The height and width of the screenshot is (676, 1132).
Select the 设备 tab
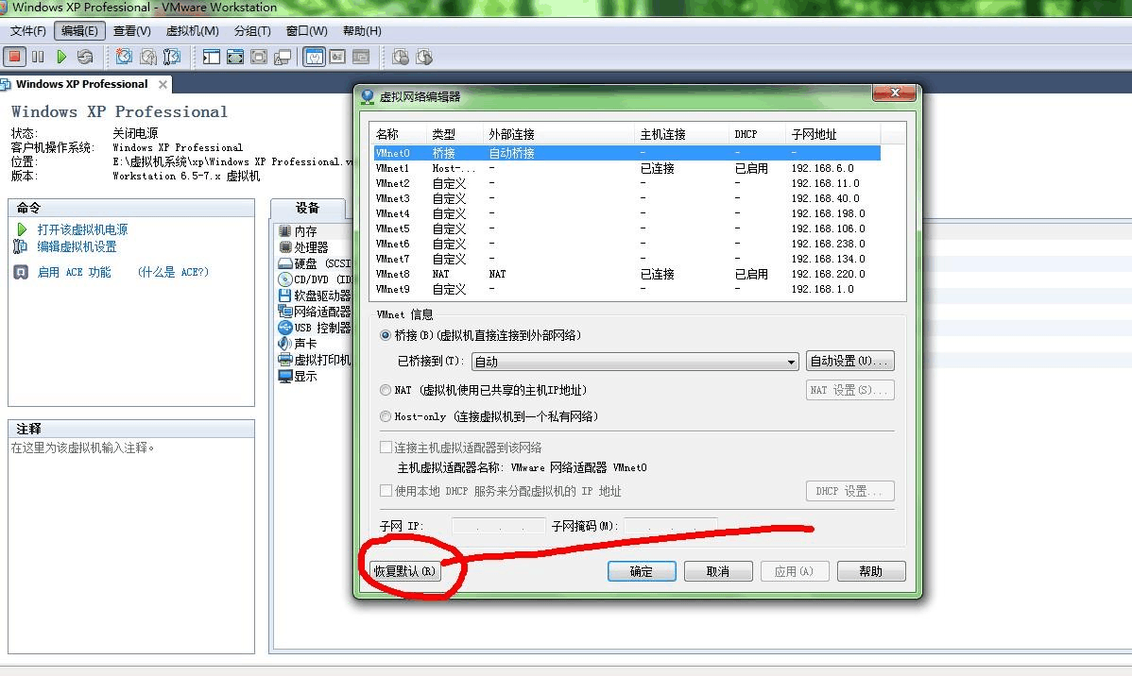pyautogui.click(x=307, y=208)
